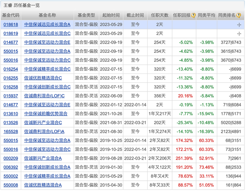Screen dimensions: 246x191
Task: Open code 550016 in the 172.21% row
Action: point(11,149)
